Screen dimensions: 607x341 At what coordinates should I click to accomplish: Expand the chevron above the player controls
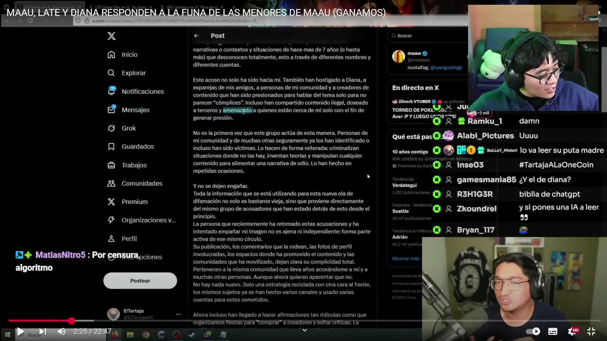(304, 330)
